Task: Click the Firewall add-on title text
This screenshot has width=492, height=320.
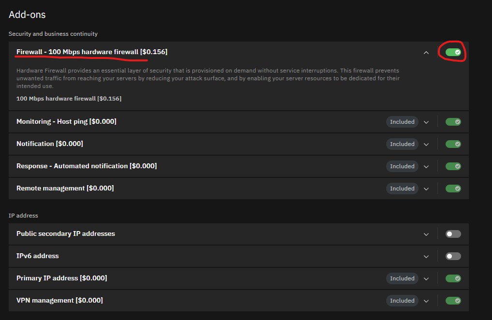Action: (x=92, y=52)
